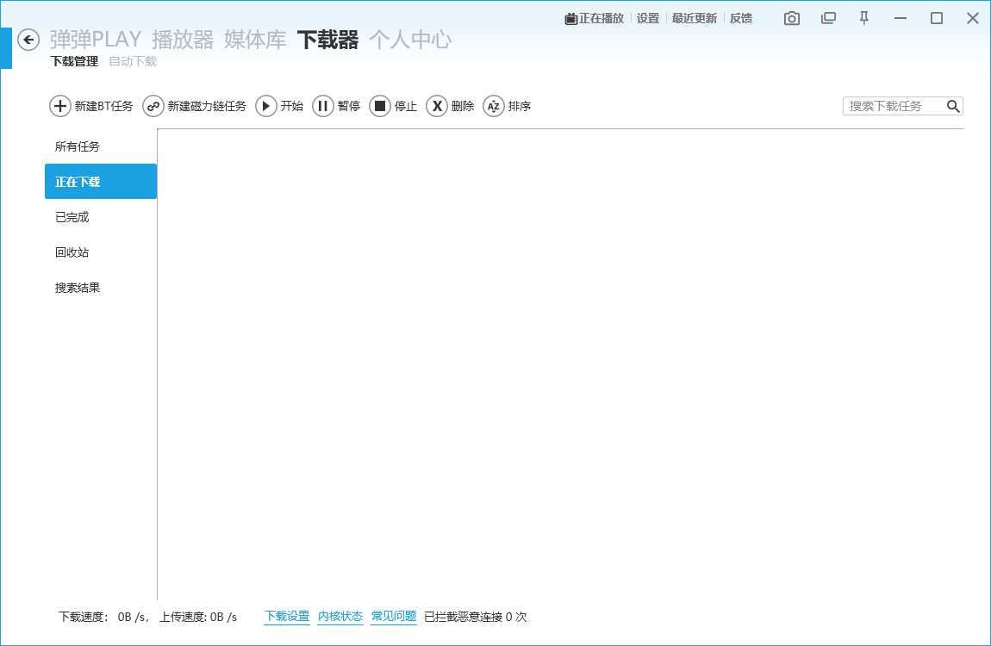Open 反馈 in top bar
This screenshot has width=991, height=646.
click(741, 18)
